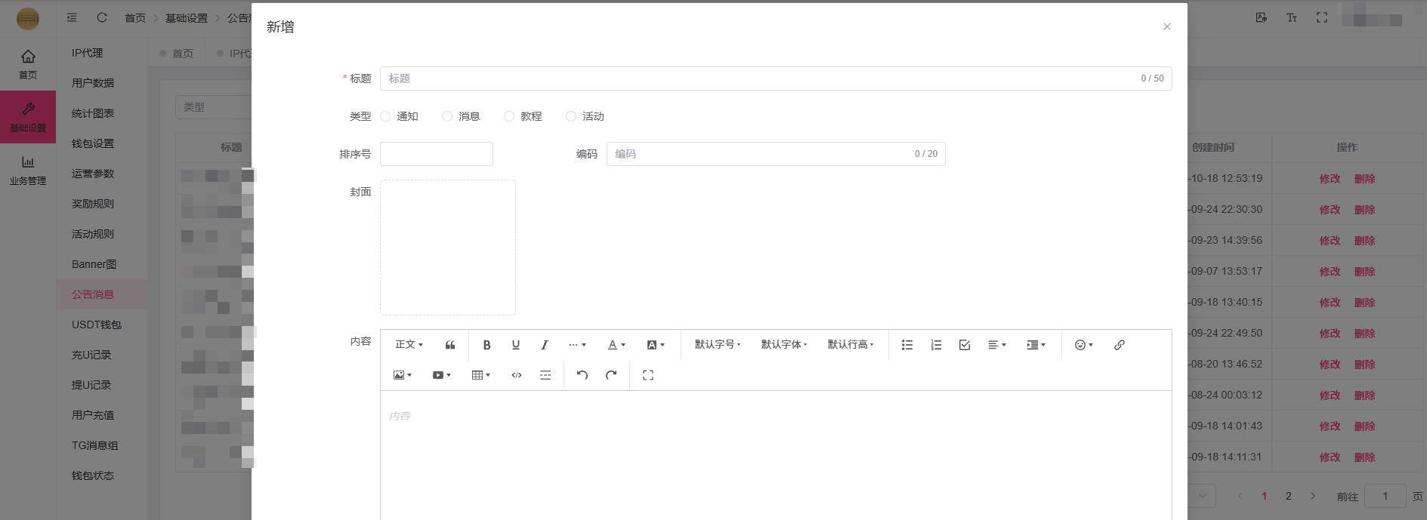
Task: Open the font color picker
Action: [x=616, y=345]
